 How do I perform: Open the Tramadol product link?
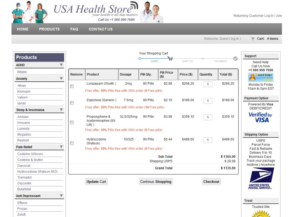25,177
